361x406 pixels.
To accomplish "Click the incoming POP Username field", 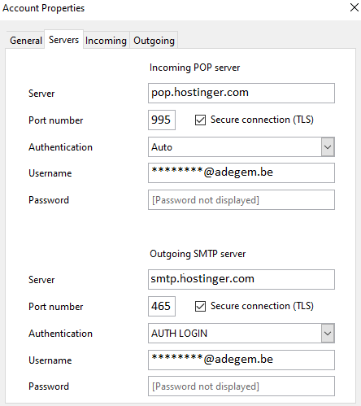I will tap(241, 172).
